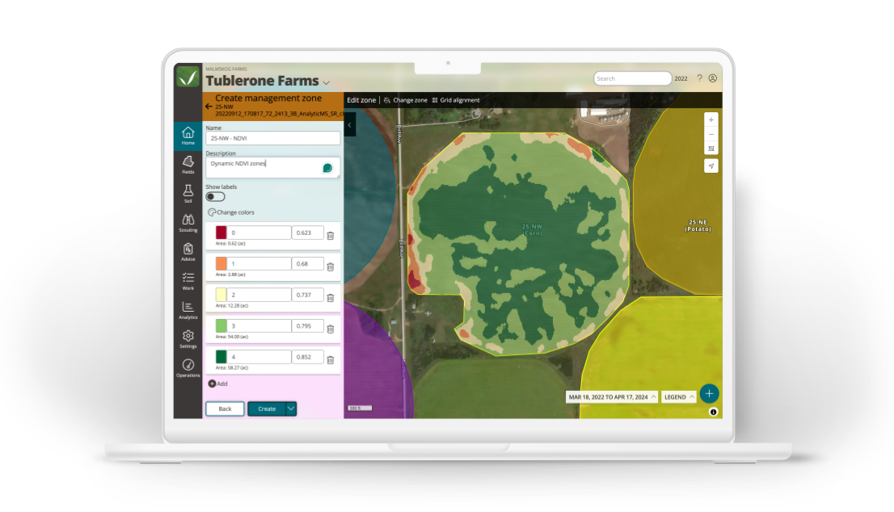The image size is (894, 512).
Task: Pick the pale yellow zone 2 swatch
Action: click(221, 295)
